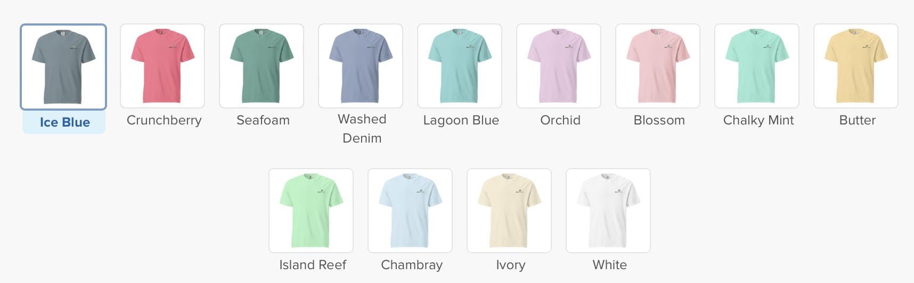
Task: Select the Ivory shirt thumbnail
Action: pyautogui.click(x=509, y=211)
